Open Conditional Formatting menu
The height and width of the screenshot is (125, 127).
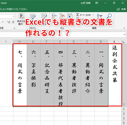[21, 19]
